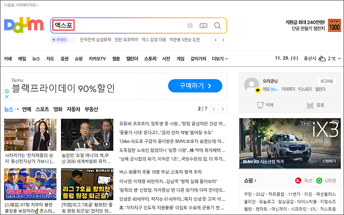Click the magnifier search icon
The image size is (344, 215).
pos(217,26)
